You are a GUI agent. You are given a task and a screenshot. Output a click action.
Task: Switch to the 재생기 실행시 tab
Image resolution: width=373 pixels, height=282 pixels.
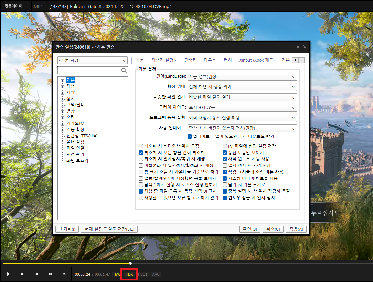point(164,60)
